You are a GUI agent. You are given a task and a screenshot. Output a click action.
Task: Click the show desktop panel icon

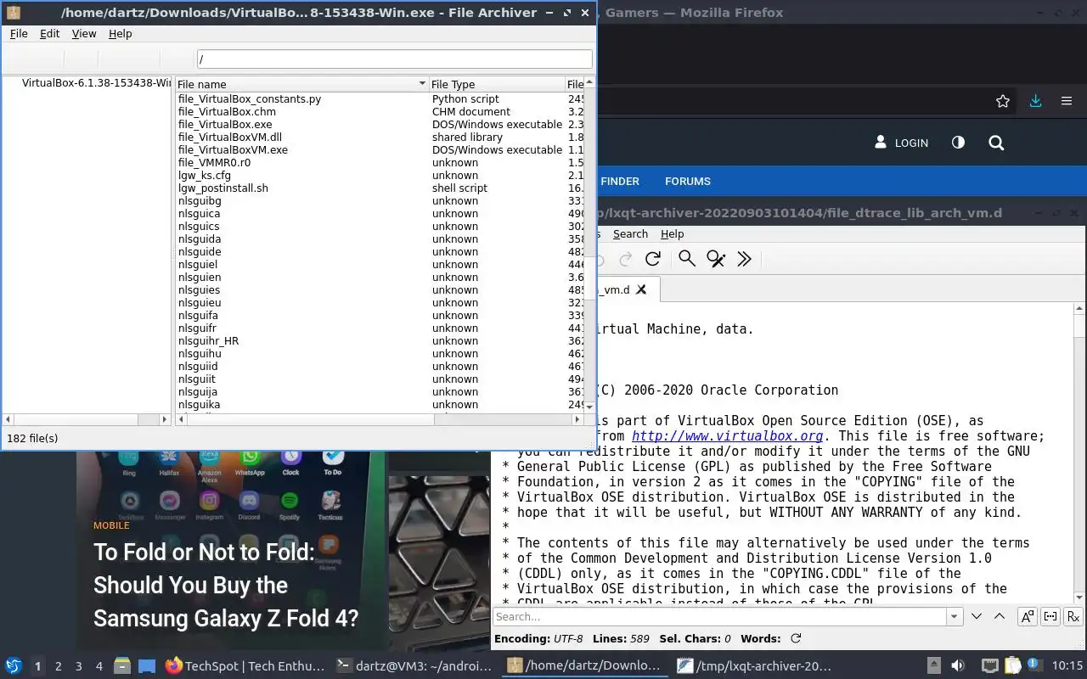point(147,666)
